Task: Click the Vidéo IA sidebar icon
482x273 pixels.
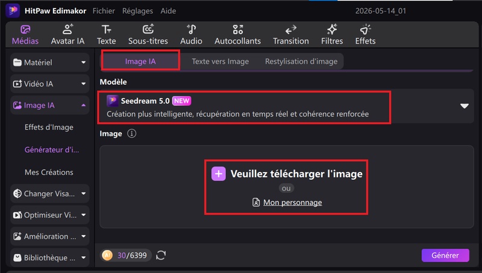Action: click(x=17, y=84)
